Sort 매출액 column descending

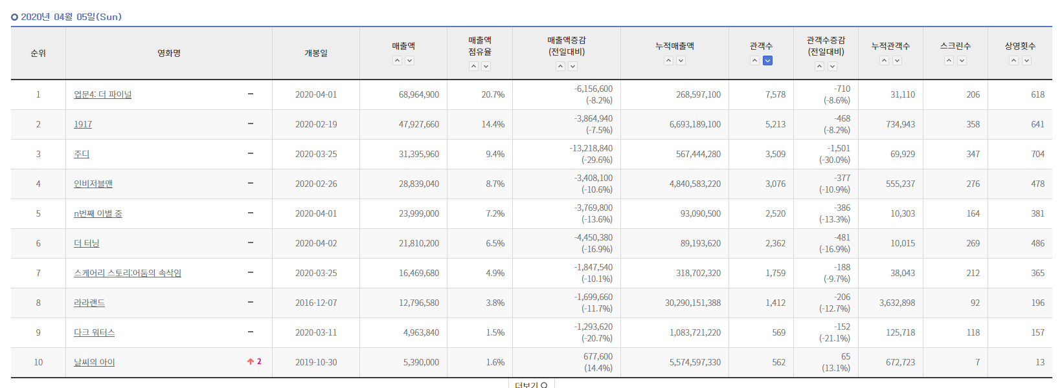pos(410,61)
